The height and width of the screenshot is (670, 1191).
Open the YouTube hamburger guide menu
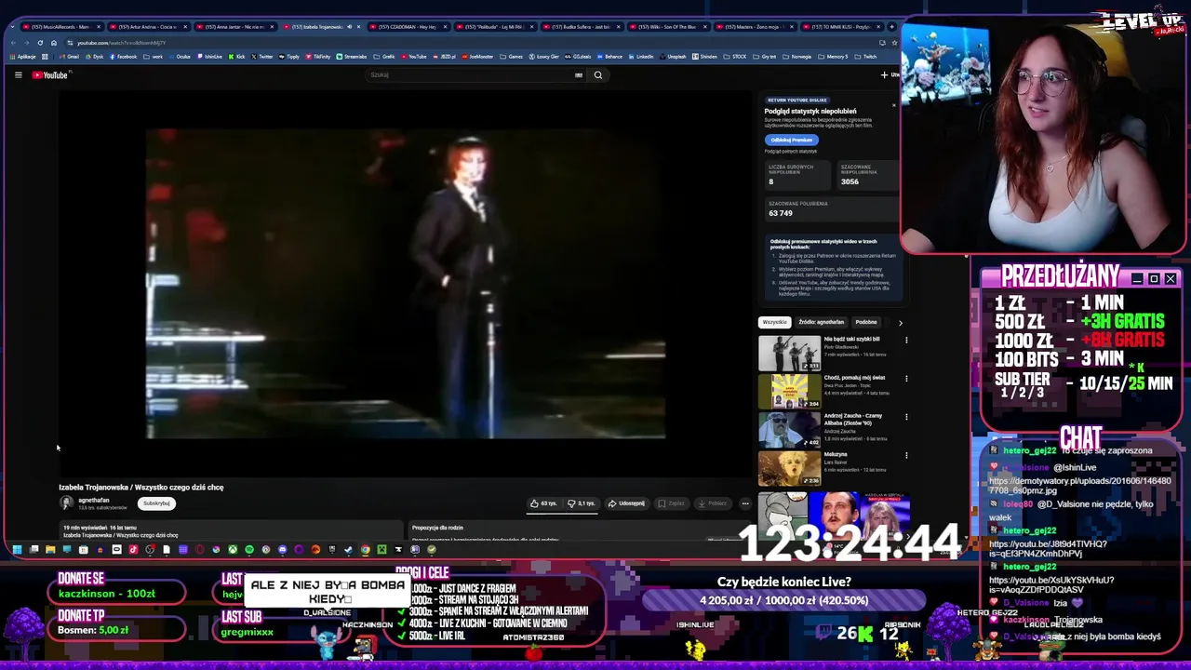(18, 75)
